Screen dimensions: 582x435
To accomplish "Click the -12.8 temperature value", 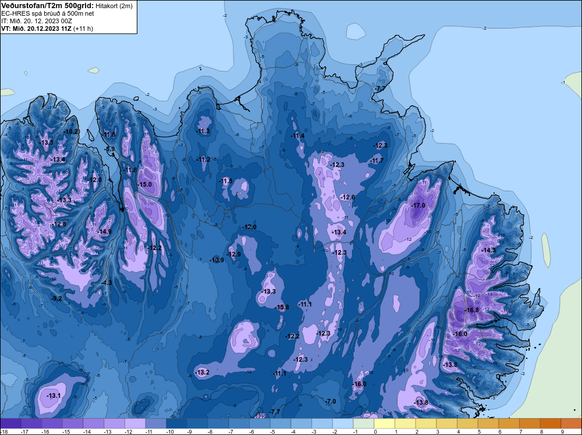I will 59,224.
